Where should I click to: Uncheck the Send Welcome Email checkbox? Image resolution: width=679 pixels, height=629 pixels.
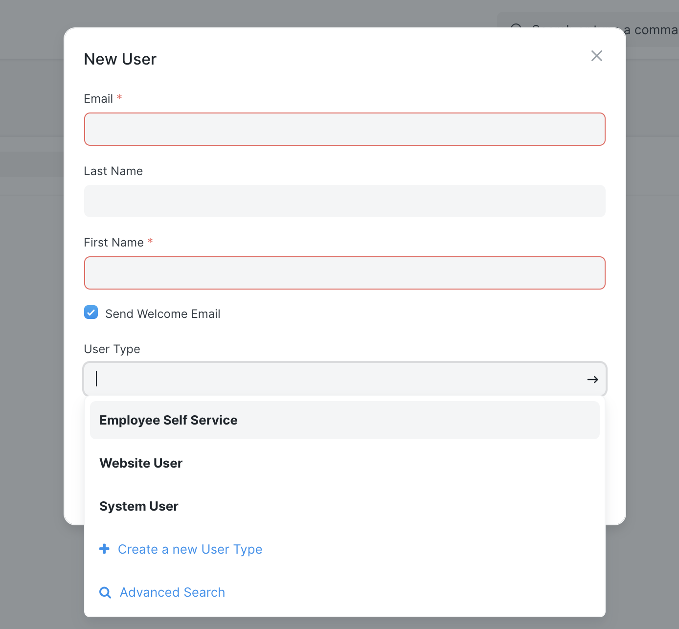91,312
